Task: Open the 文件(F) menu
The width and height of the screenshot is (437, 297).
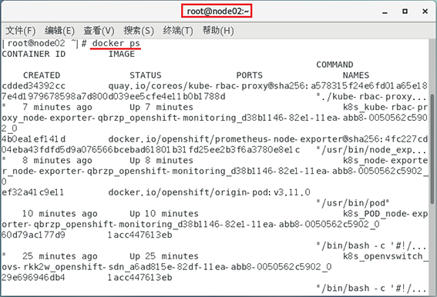Action: (x=21, y=30)
